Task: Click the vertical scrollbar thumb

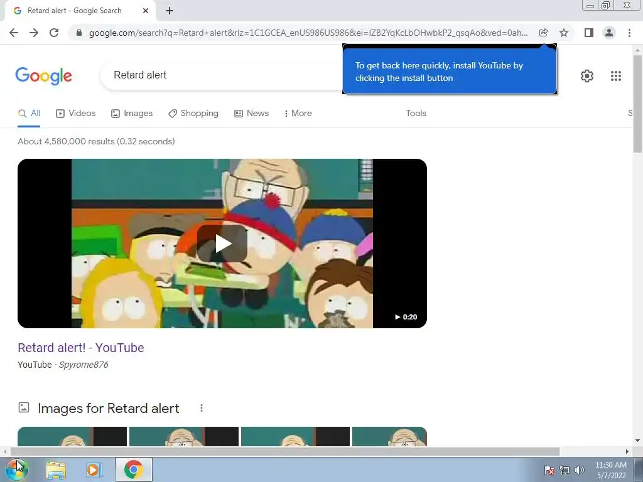Action: pos(638,104)
